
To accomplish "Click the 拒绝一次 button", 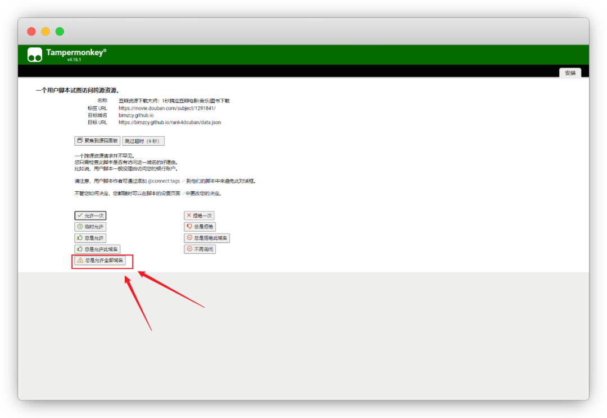I will point(199,215).
